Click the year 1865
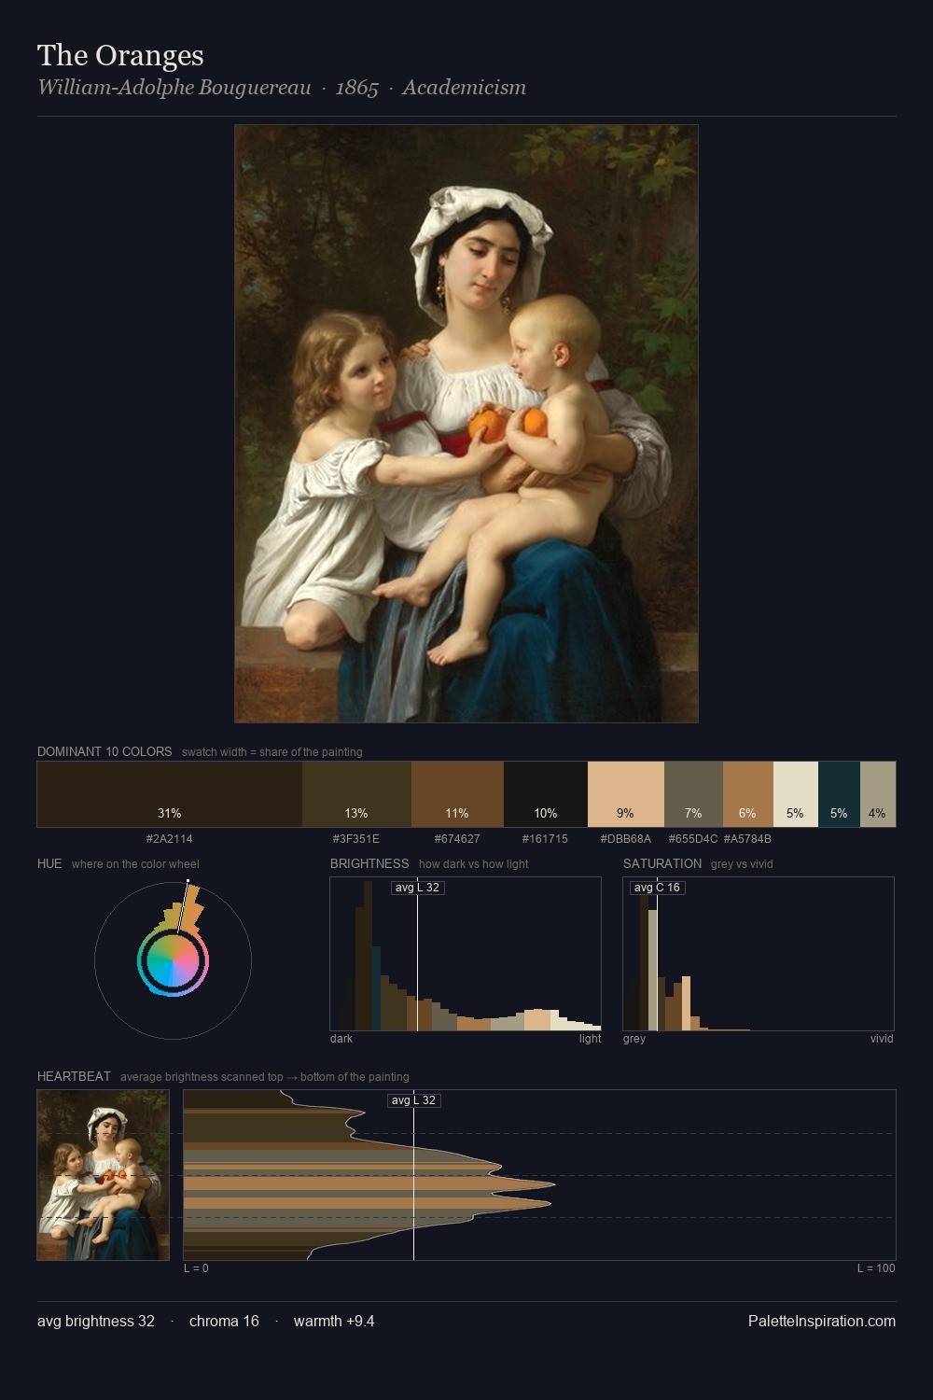This screenshot has width=933, height=1400. pyautogui.click(x=357, y=88)
